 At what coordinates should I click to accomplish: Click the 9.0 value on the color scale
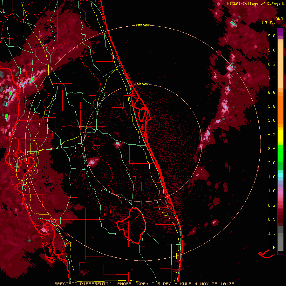tap(272, 50)
